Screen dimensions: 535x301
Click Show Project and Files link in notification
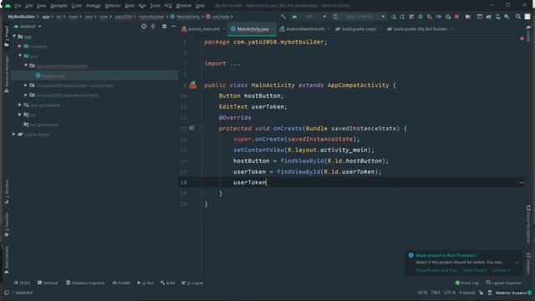(436, 270)
